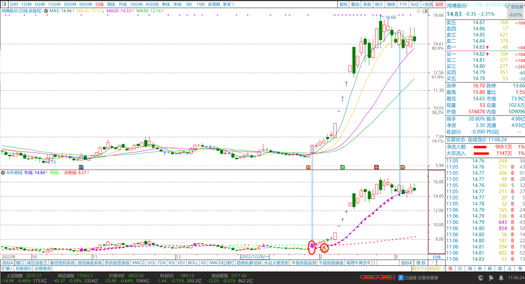Viewport: 525px width, 284px height.
Task: Click the notification bell icon
Action: (501, 278)
